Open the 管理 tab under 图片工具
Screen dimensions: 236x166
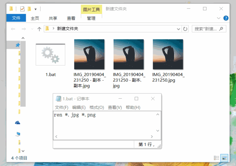[91, 18]
